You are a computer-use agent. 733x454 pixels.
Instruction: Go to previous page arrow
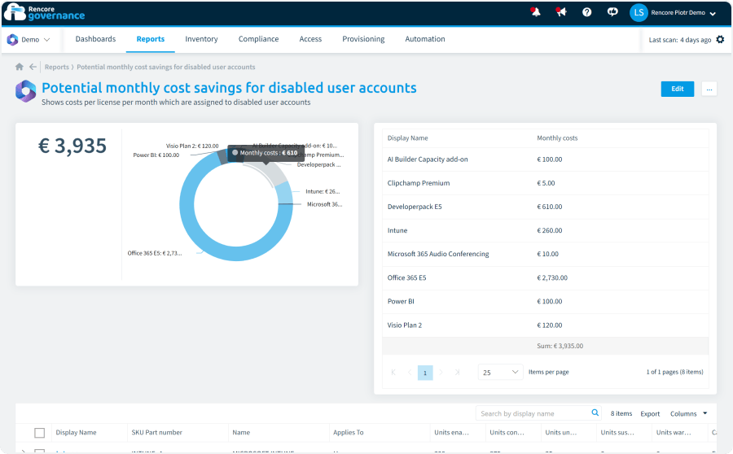point(410,373)
